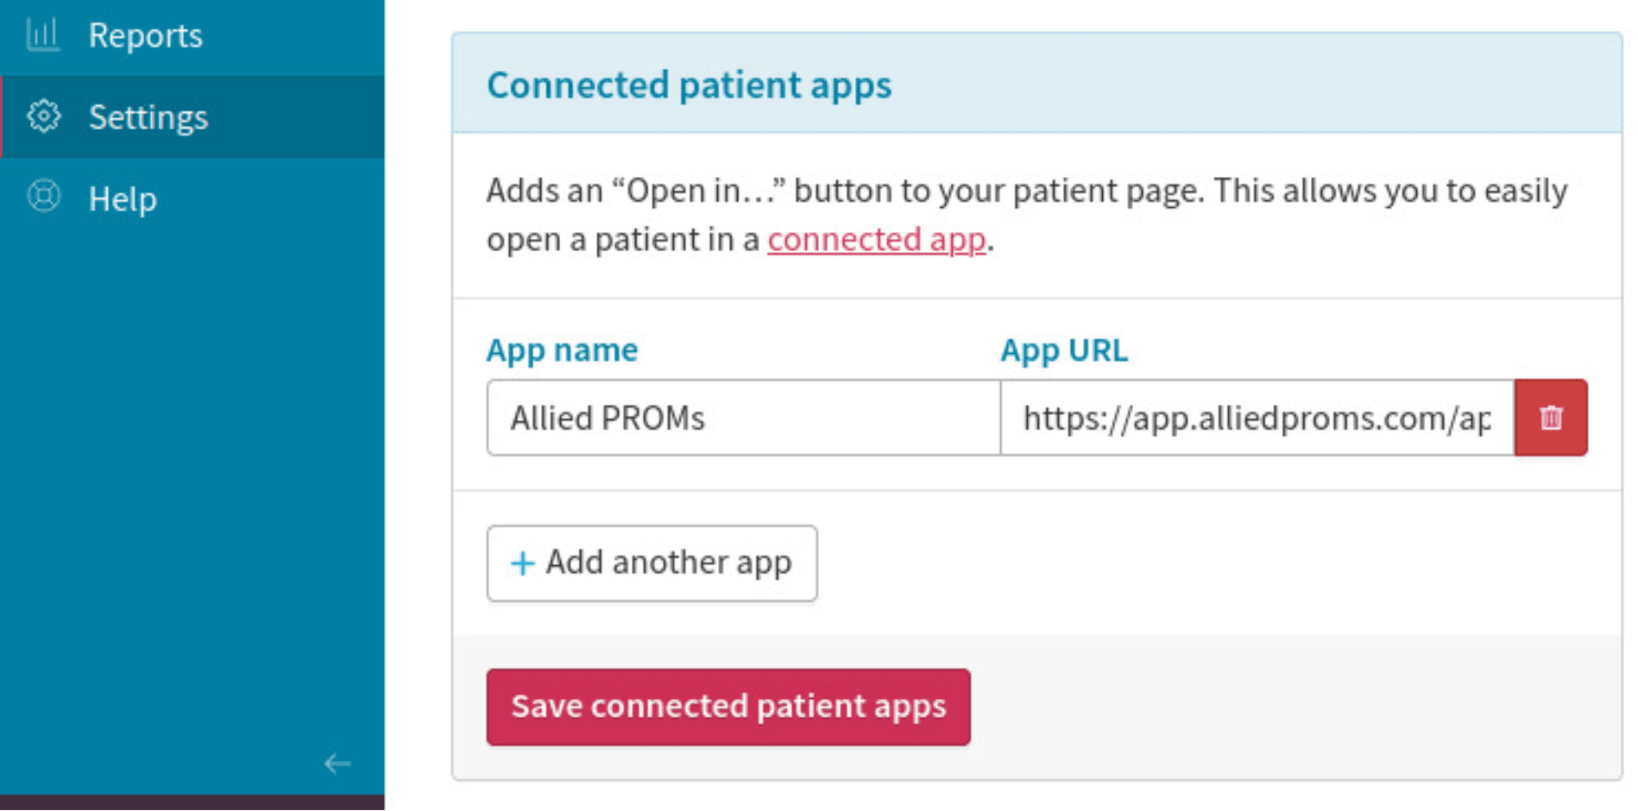Click the Open in… description text

[1025, 191]
